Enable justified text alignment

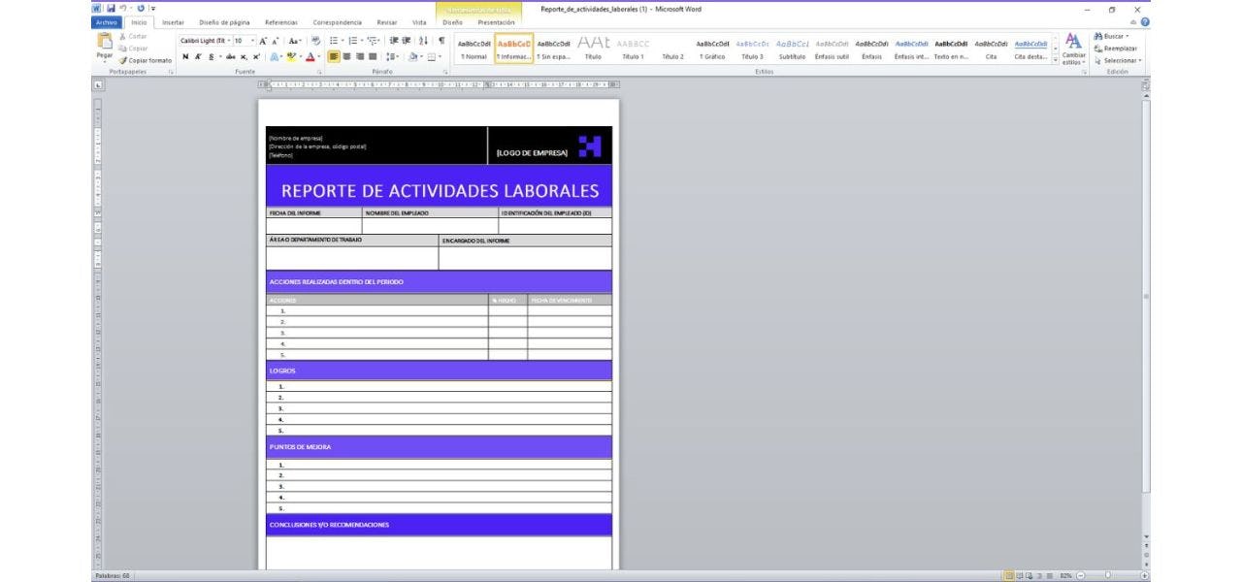click(375, 56)
